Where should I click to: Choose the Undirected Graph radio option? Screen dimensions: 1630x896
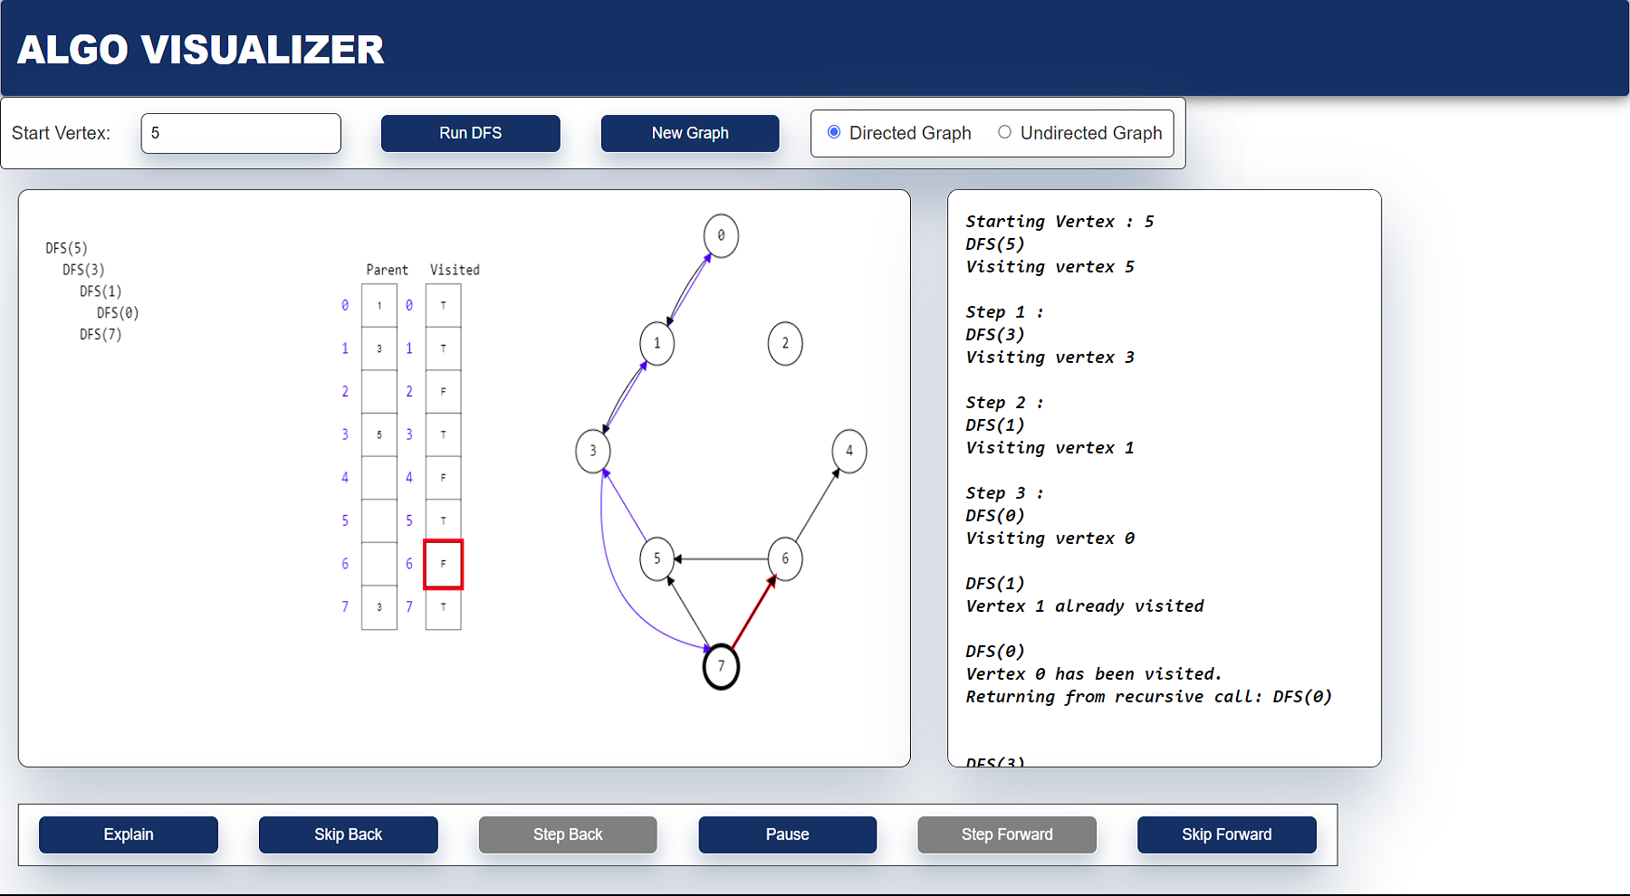click(x=1004, y=132)
